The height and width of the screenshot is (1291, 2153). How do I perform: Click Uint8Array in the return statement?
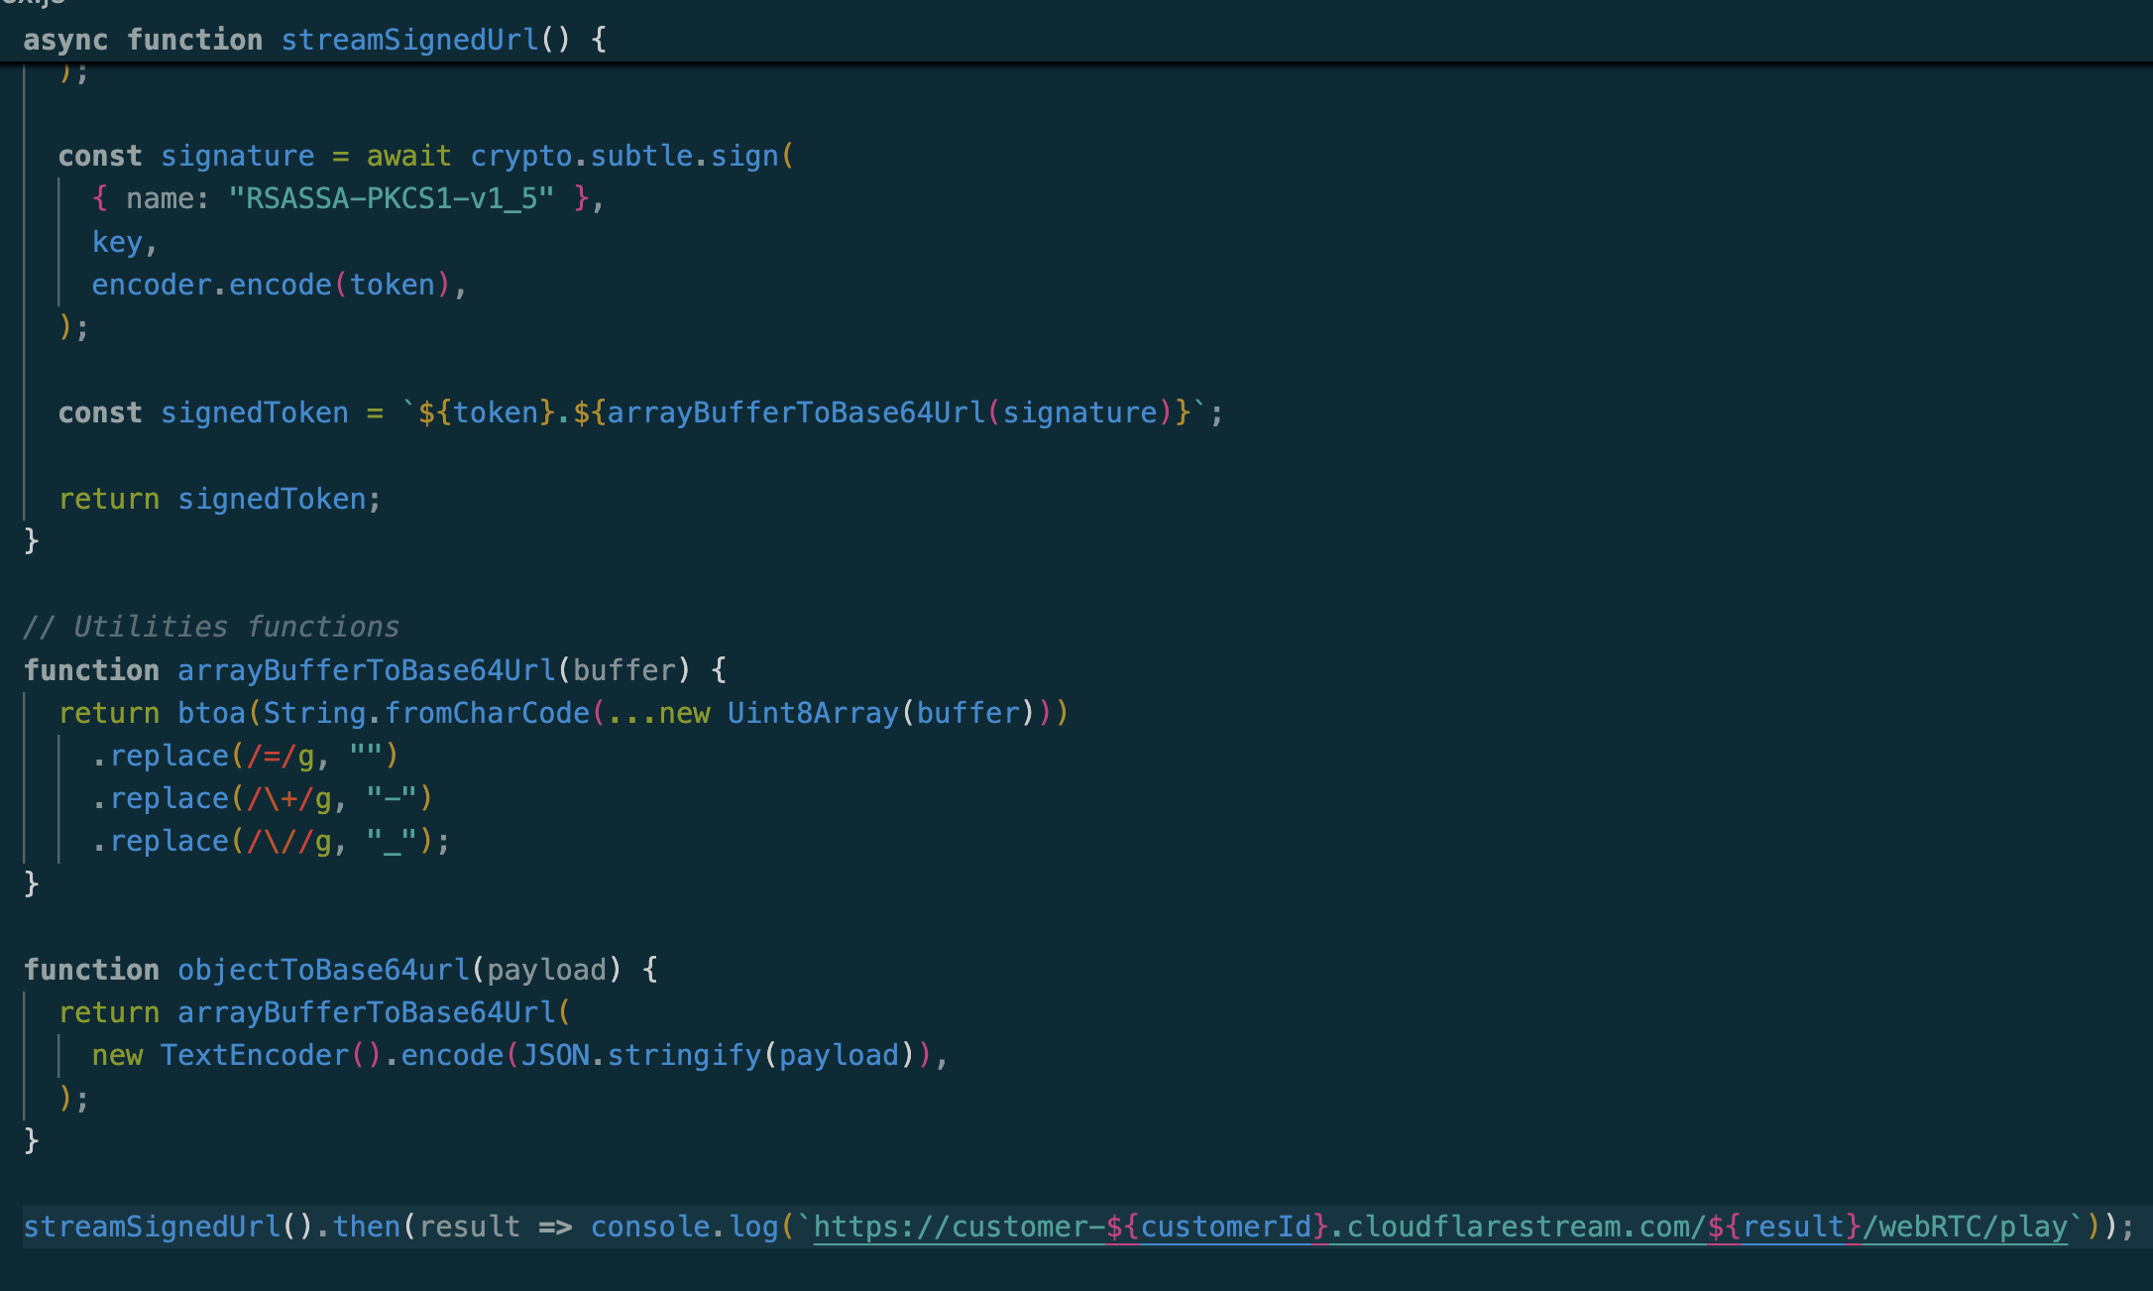[x=812, y=713]
